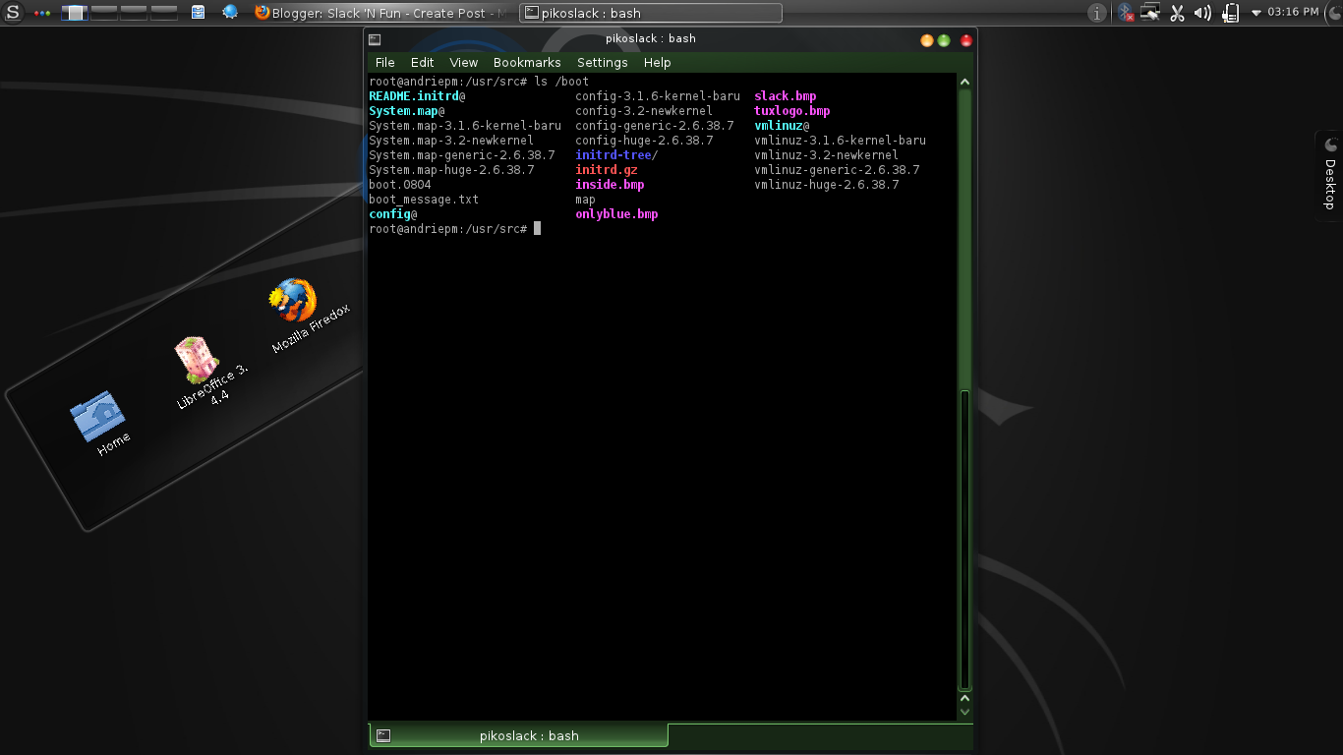The width and height of the screenshot is (1343, 755).
Task: Open the Help menu in terminal
Action: pos(658,62)
